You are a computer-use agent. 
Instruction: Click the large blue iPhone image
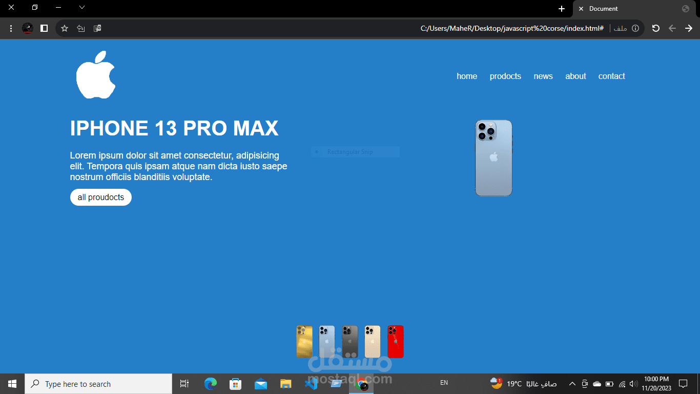pos(493,158)
